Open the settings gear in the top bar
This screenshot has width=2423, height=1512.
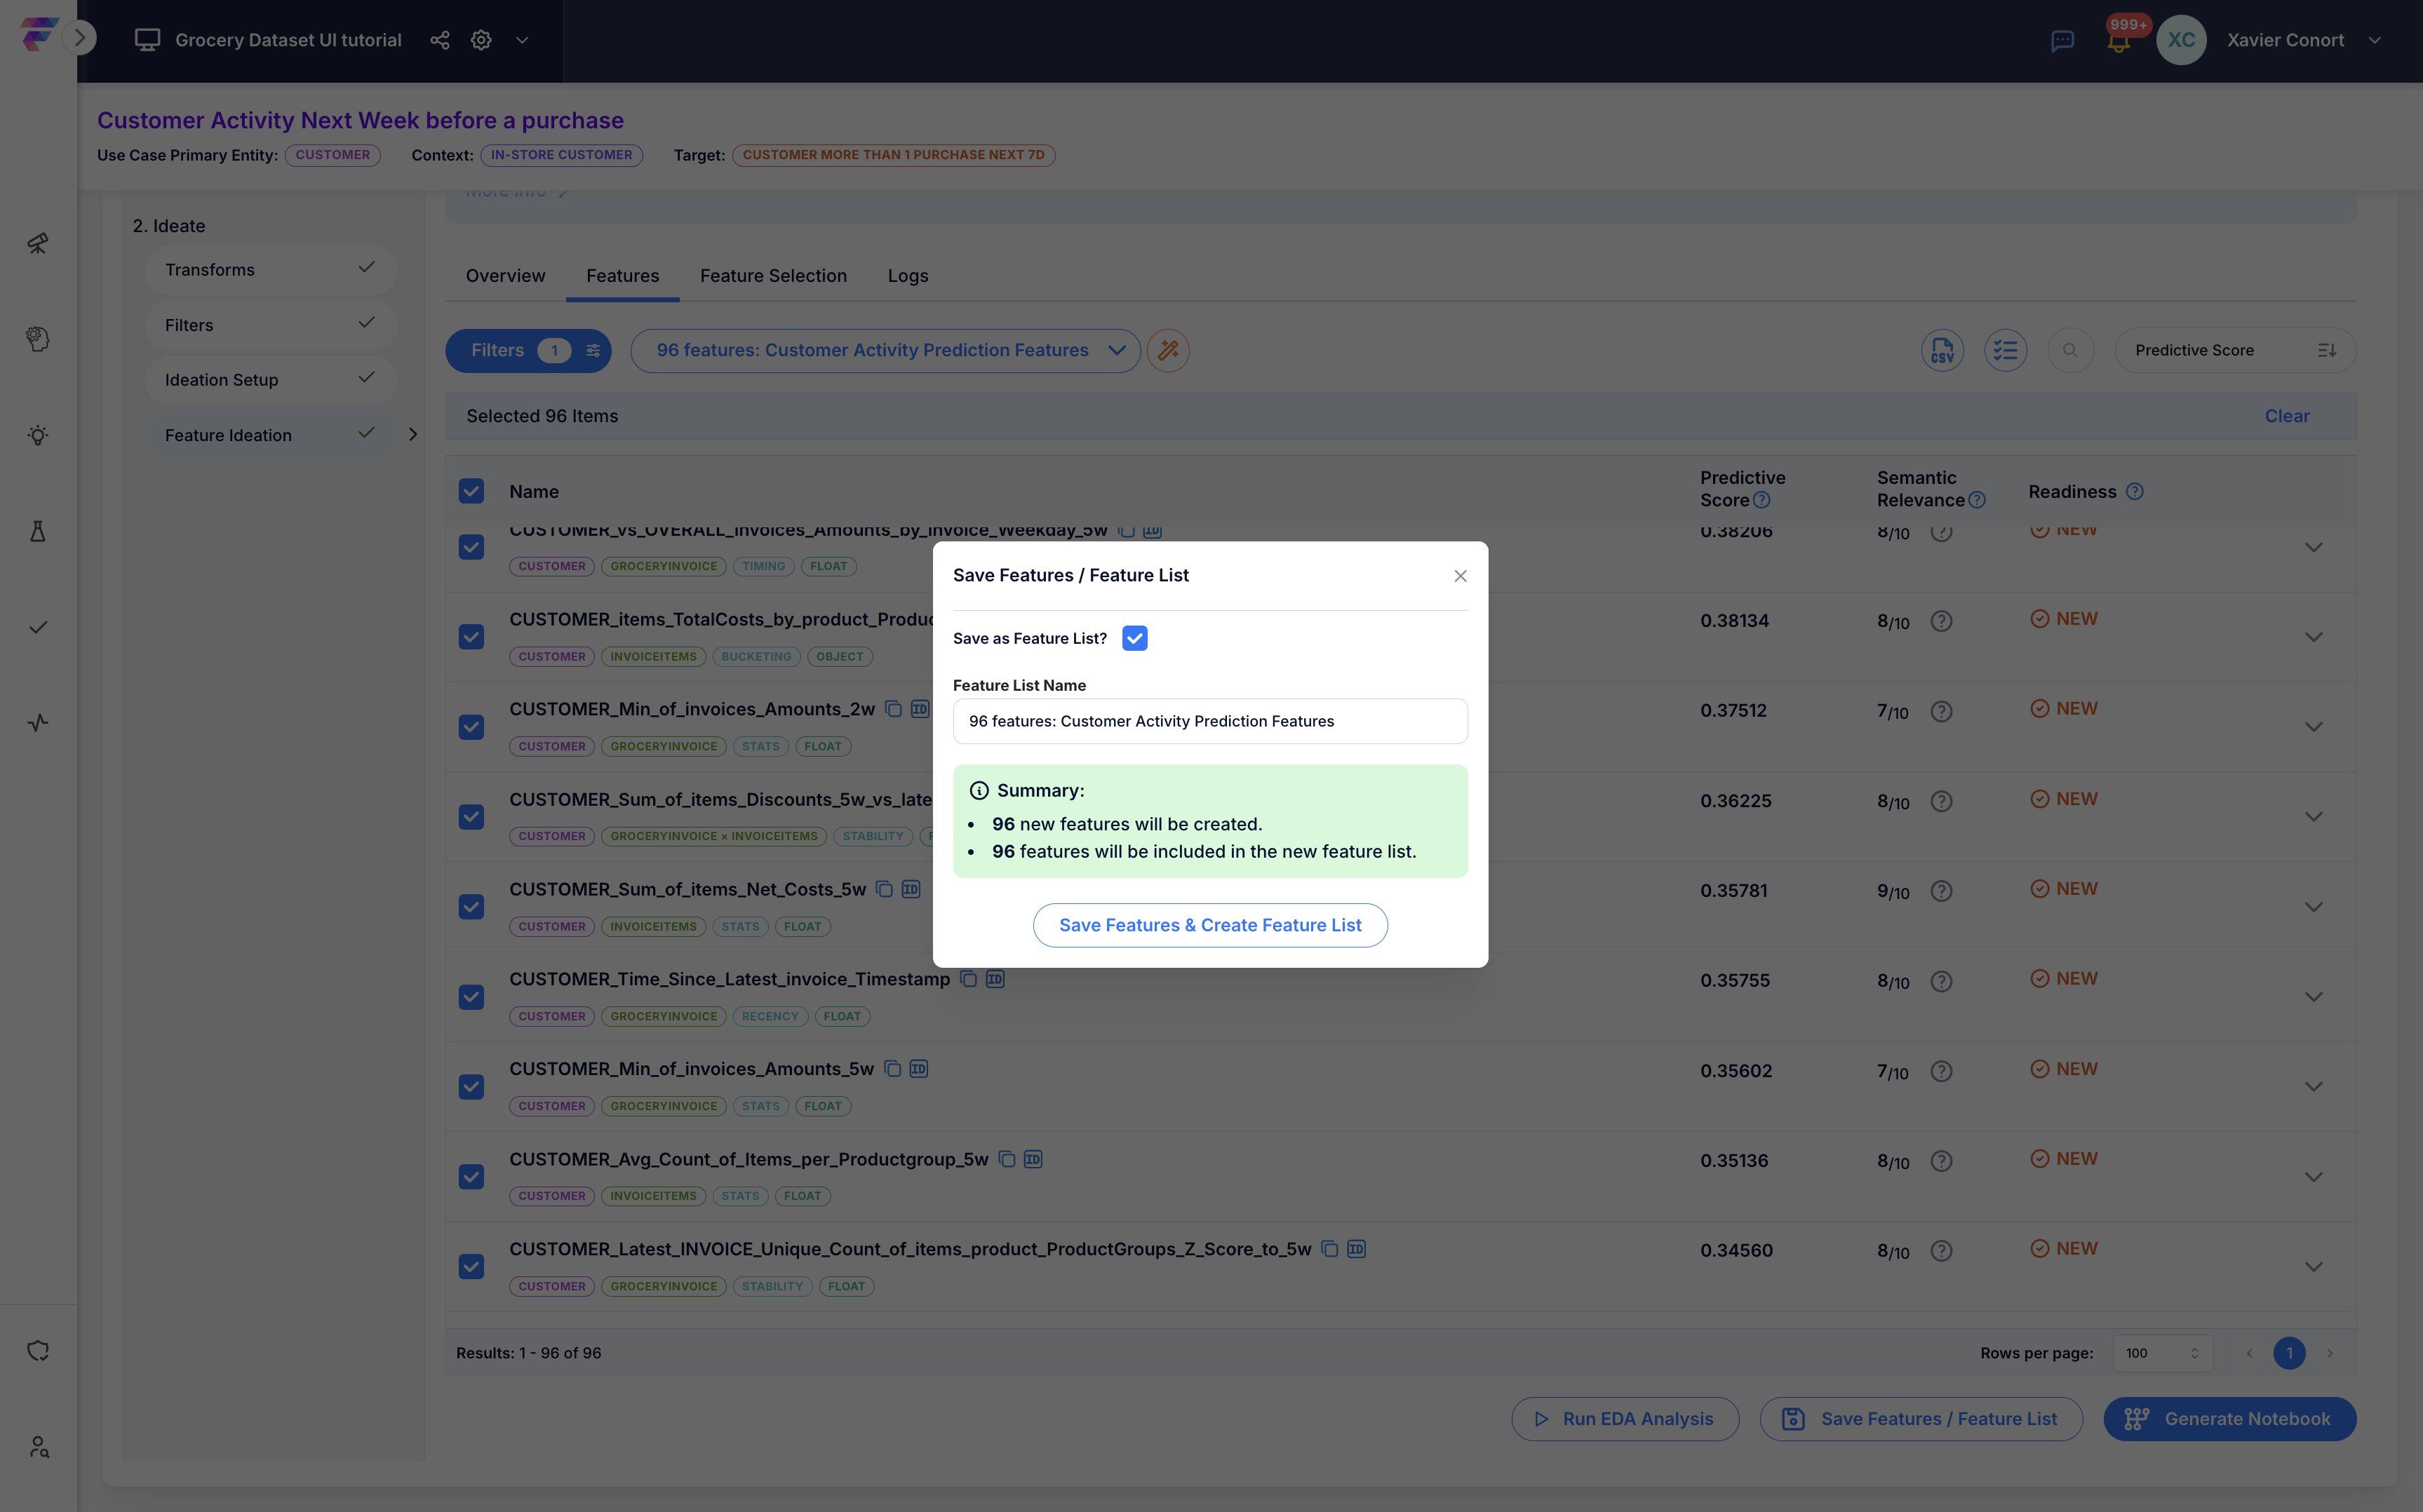click(481, 40)
